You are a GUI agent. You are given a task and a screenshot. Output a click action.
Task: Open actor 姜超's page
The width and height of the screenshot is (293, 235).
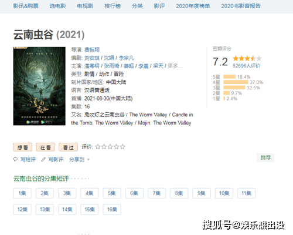tap(129, 66)
